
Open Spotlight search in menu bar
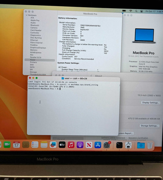136,11
